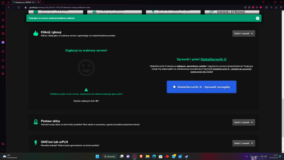Open the send/flow arrow toolbar icon
Image resolution: width=284 pixels, height=160 pixels.
coord(257,7)
